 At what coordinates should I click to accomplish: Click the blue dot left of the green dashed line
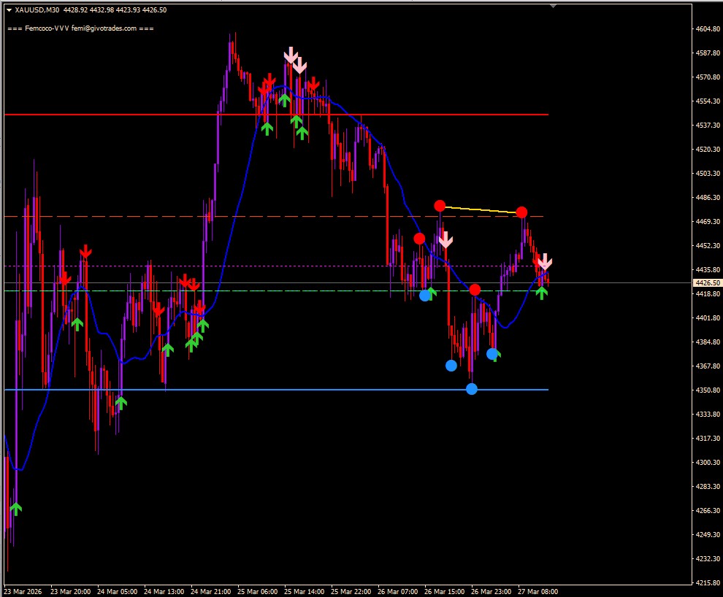426,295
